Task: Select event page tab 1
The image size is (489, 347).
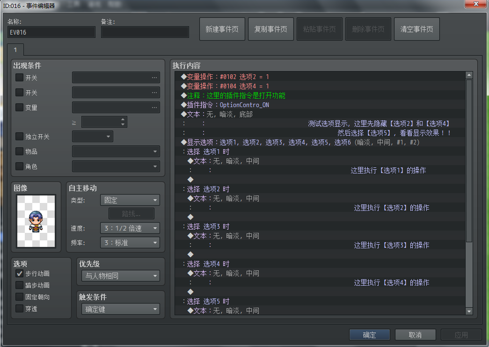Action: pyautogui.click(x=15, y=50)
